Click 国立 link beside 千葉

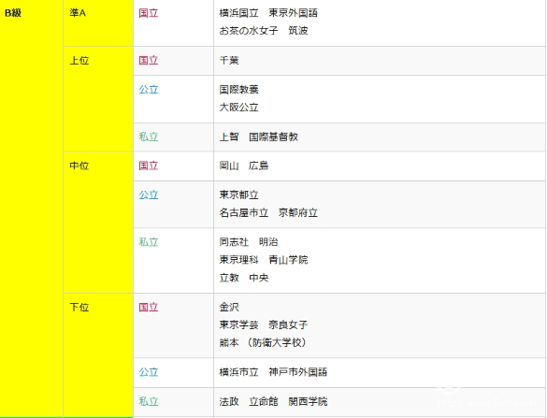coord(149,61)
